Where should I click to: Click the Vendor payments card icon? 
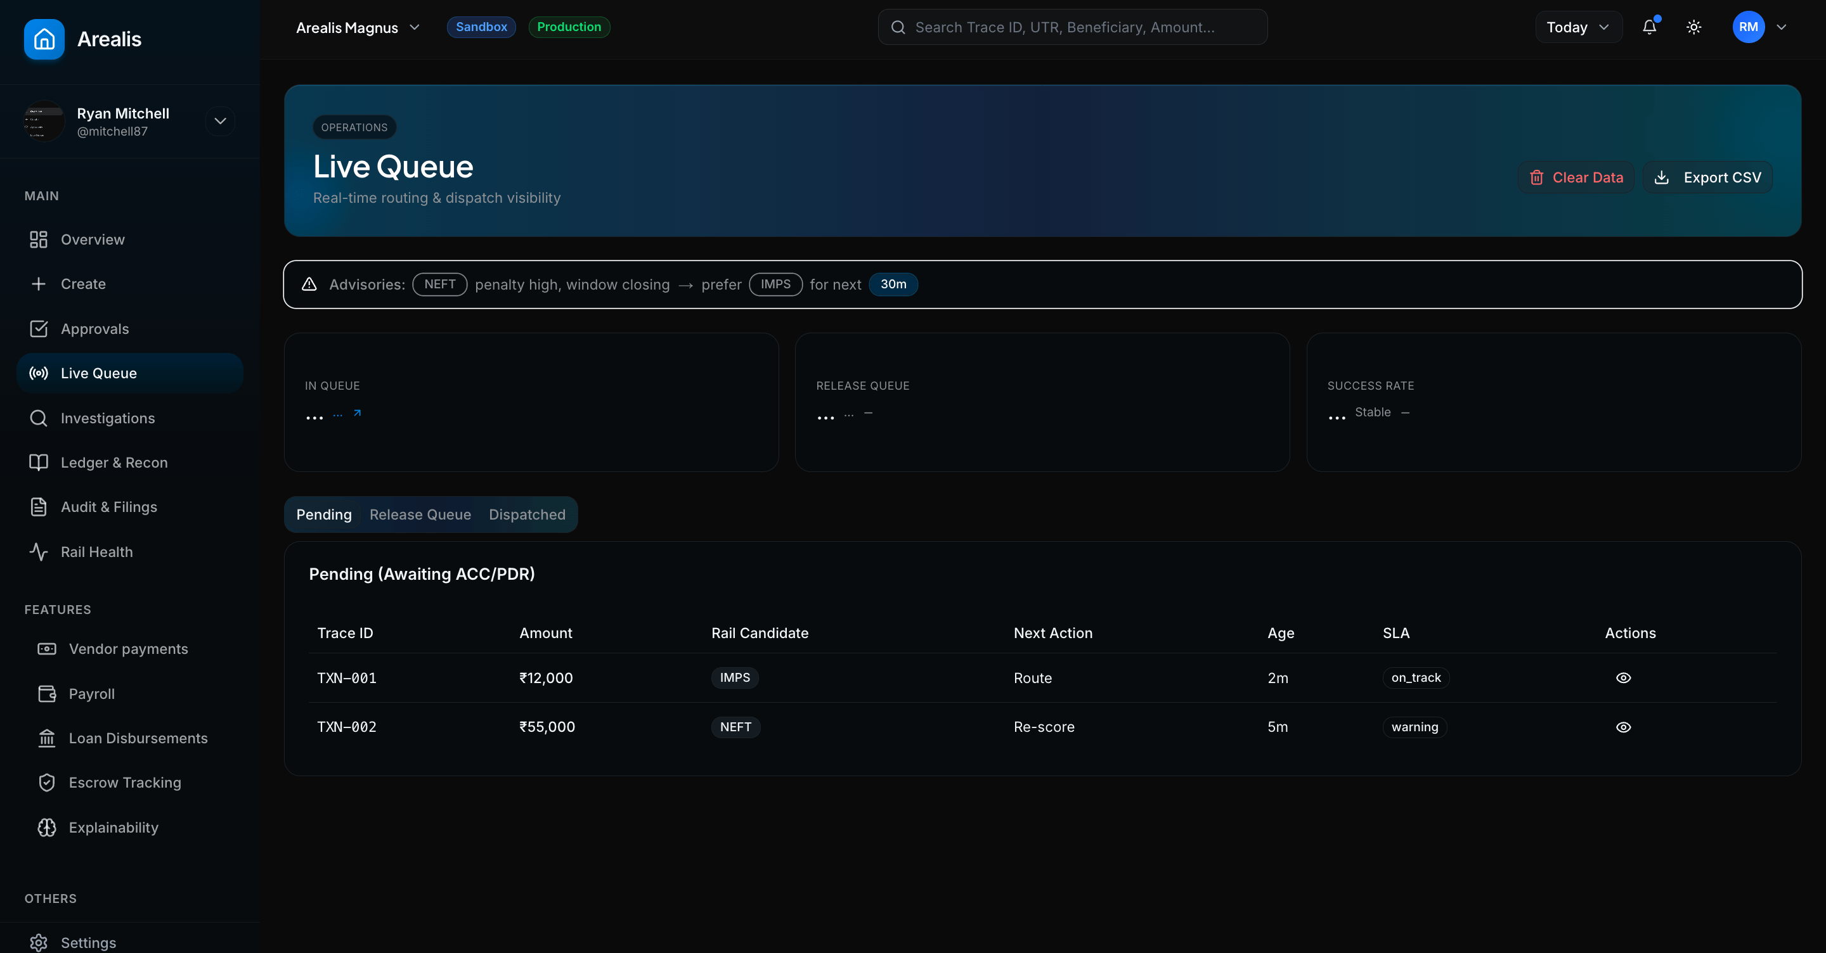coord(46,649)
